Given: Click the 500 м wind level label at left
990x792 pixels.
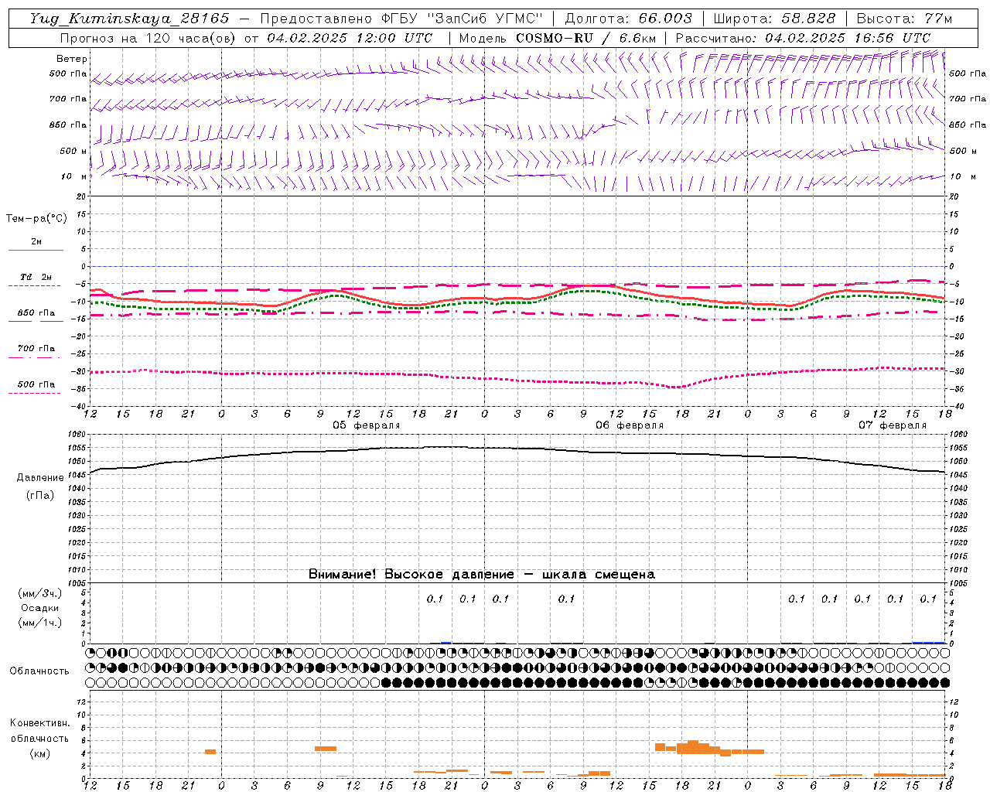Looking at the screenshot, I should click(73, 151).
